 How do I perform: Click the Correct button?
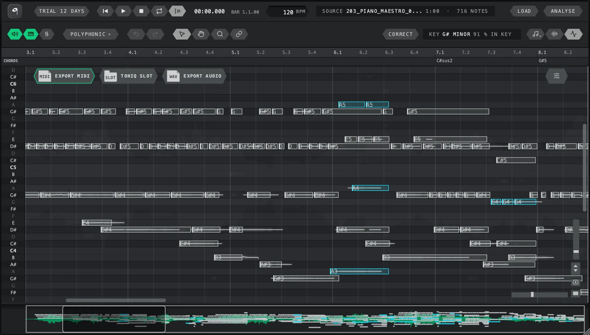click(x=400, y=34)
